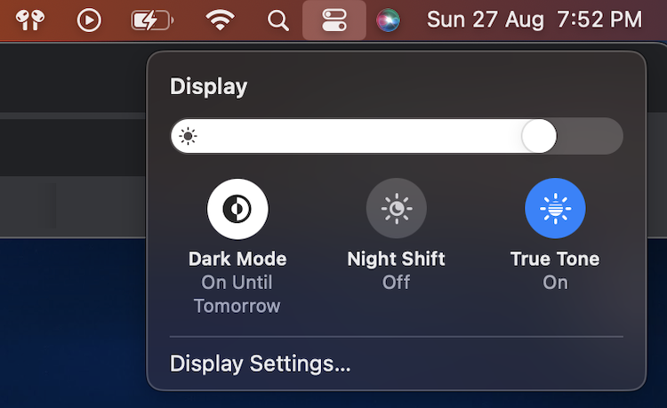Click the Display panel heading

point(208,87)
